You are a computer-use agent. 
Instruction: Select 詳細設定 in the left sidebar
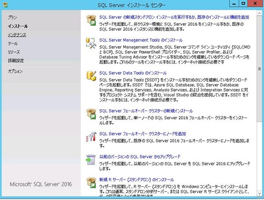pos(16,60)
